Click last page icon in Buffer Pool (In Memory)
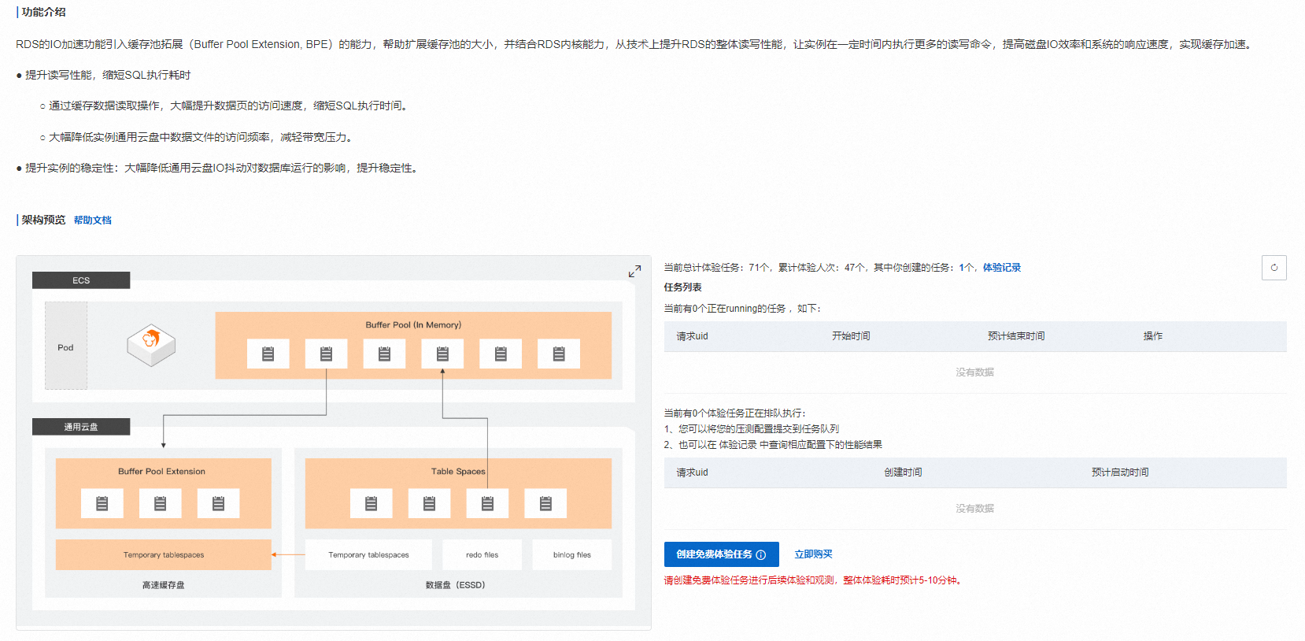The width and height of the screenshot is (1305, 641). (x=559, y=354)
